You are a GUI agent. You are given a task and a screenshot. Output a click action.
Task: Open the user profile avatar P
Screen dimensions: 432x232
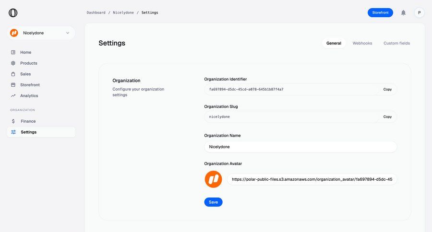(x=419, y=12)
